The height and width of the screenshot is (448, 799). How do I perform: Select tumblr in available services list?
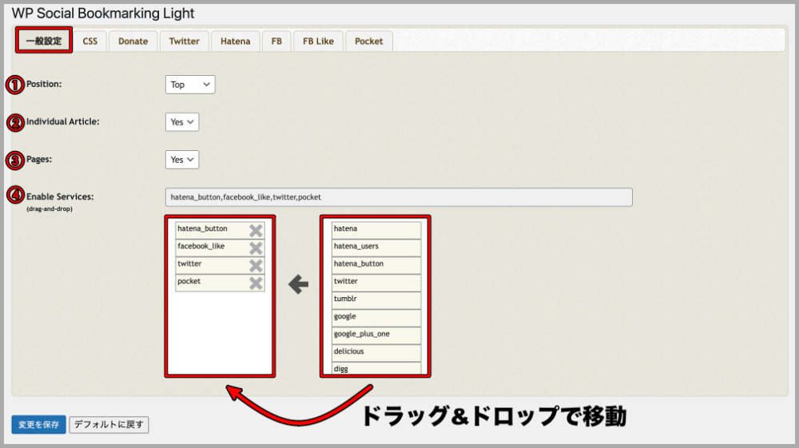[376, 299]
